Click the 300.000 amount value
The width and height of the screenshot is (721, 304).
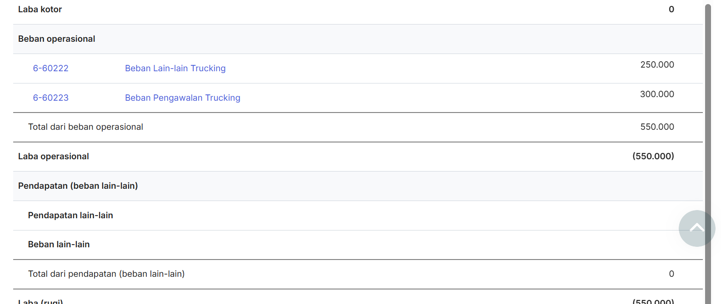[x=657, y=94]
